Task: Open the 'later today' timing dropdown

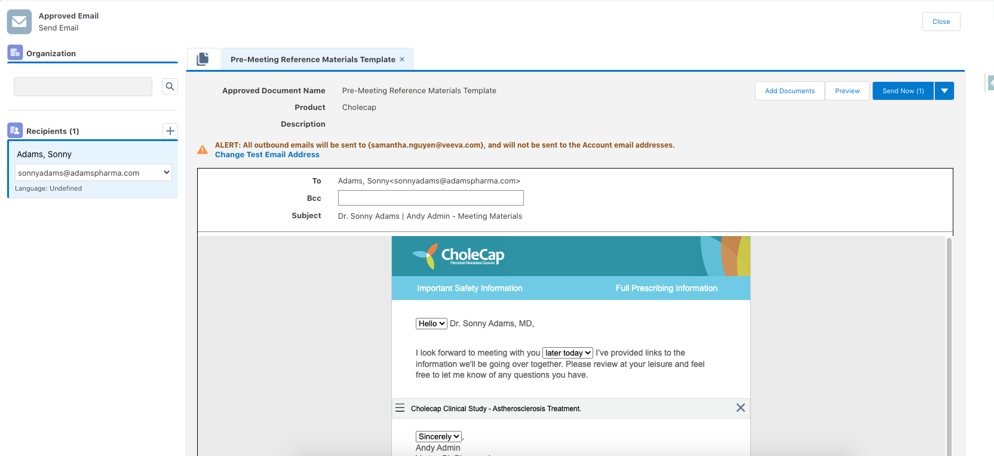Action: pos(567,353)
